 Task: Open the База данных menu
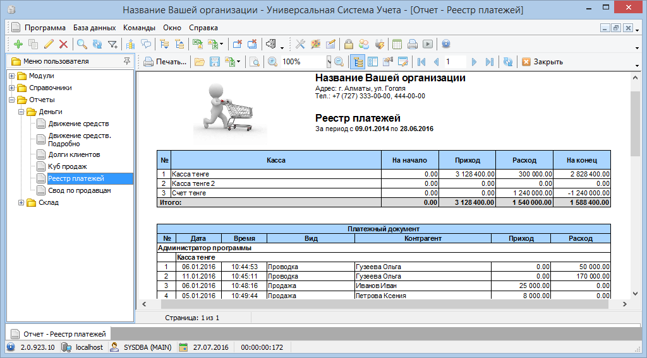[x=94, y=28]
